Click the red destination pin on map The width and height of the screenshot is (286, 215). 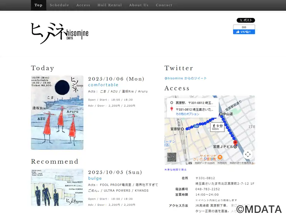point(235,142)
